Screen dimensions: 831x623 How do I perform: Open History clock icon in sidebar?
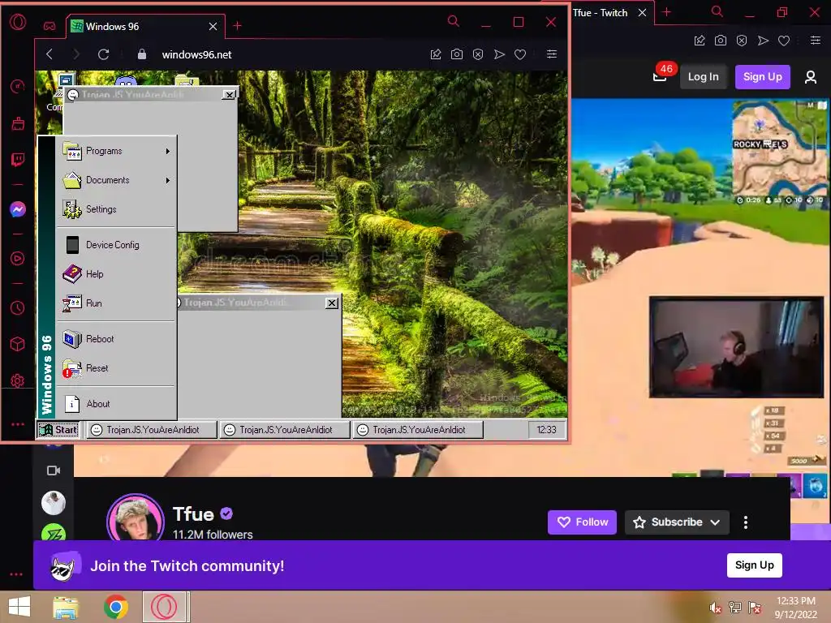[x=18, y=307]
